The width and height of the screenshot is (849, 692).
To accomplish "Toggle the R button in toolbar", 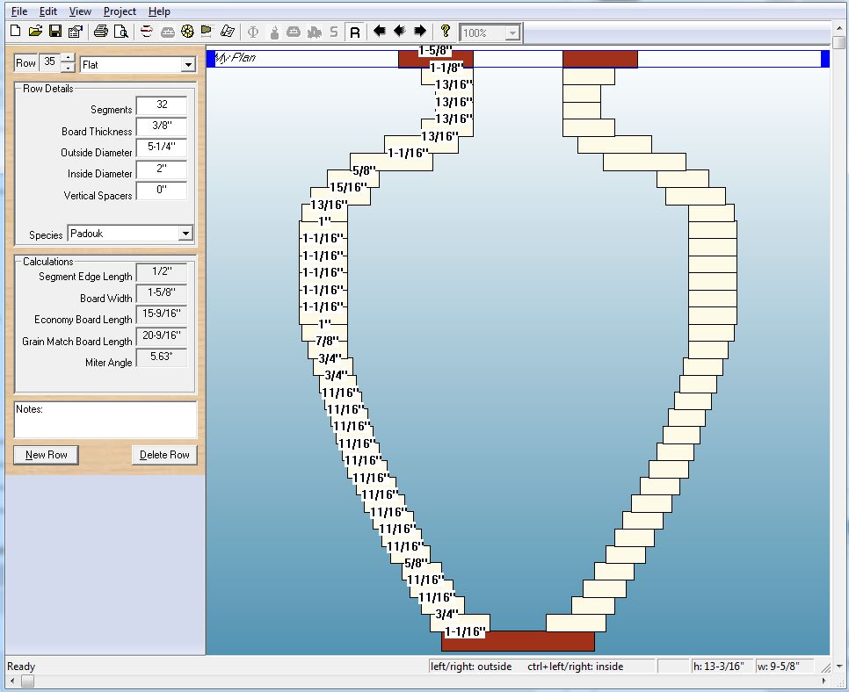I will pos(355,32).
